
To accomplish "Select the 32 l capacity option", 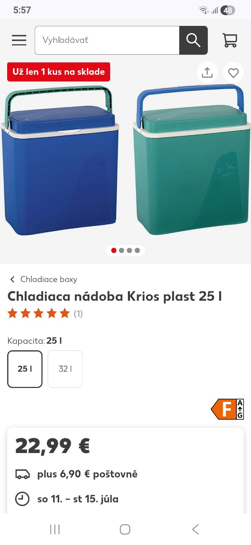I will [x=65, y=369].
